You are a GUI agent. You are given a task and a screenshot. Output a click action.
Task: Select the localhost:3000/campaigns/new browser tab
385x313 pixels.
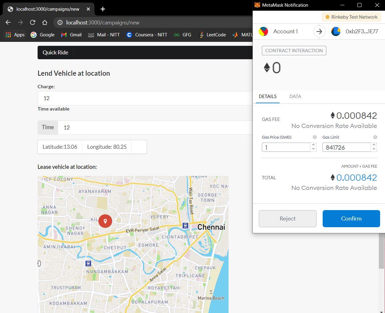[49, 9]
